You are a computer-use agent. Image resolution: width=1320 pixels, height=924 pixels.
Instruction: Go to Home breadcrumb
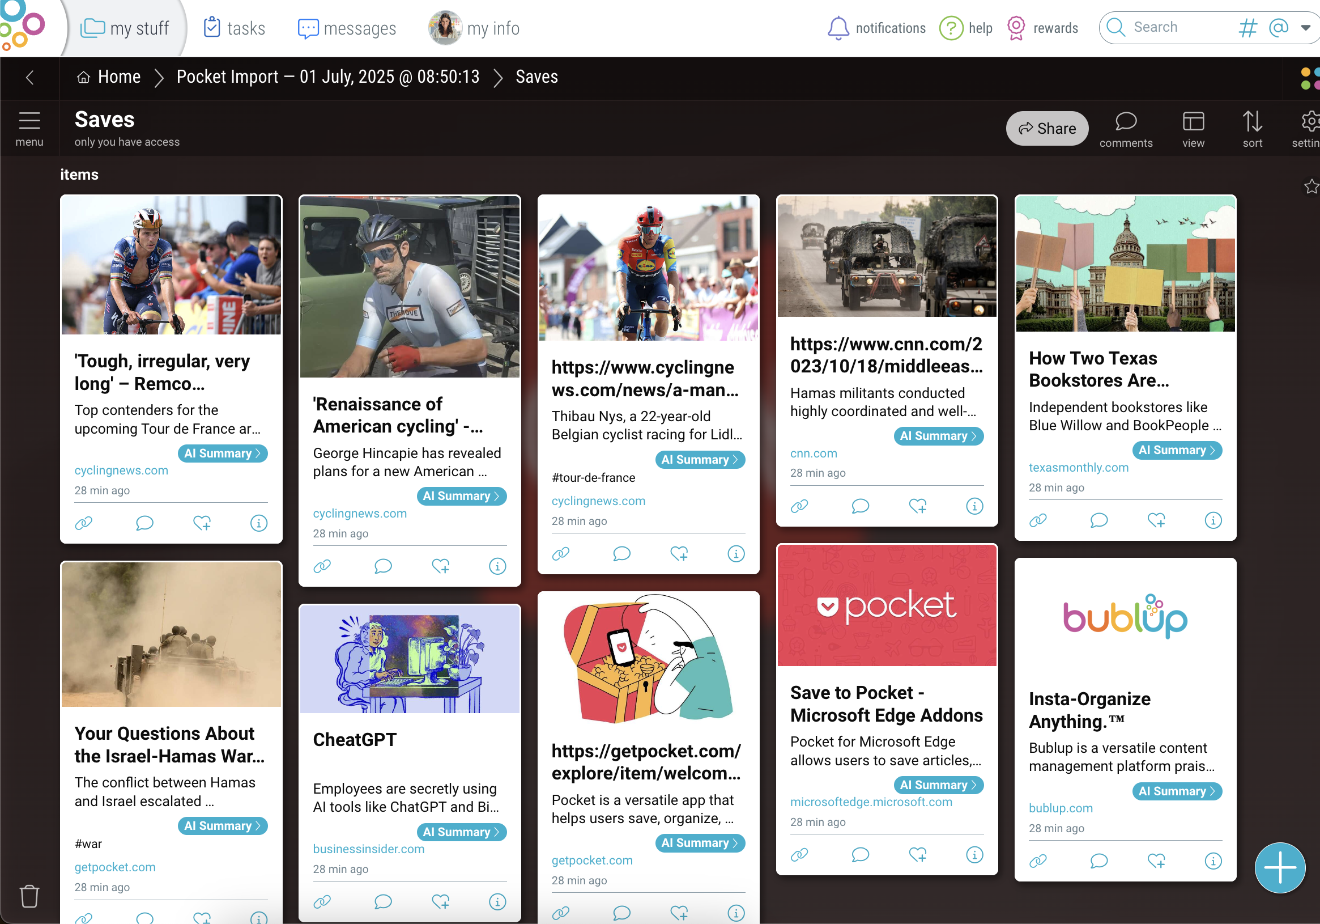[x=109, y=77]
